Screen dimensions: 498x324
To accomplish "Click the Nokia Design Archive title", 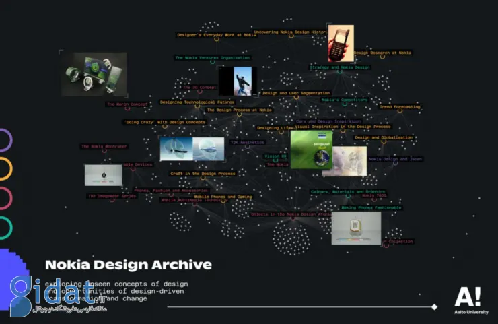I will click(x=129, y=265).
